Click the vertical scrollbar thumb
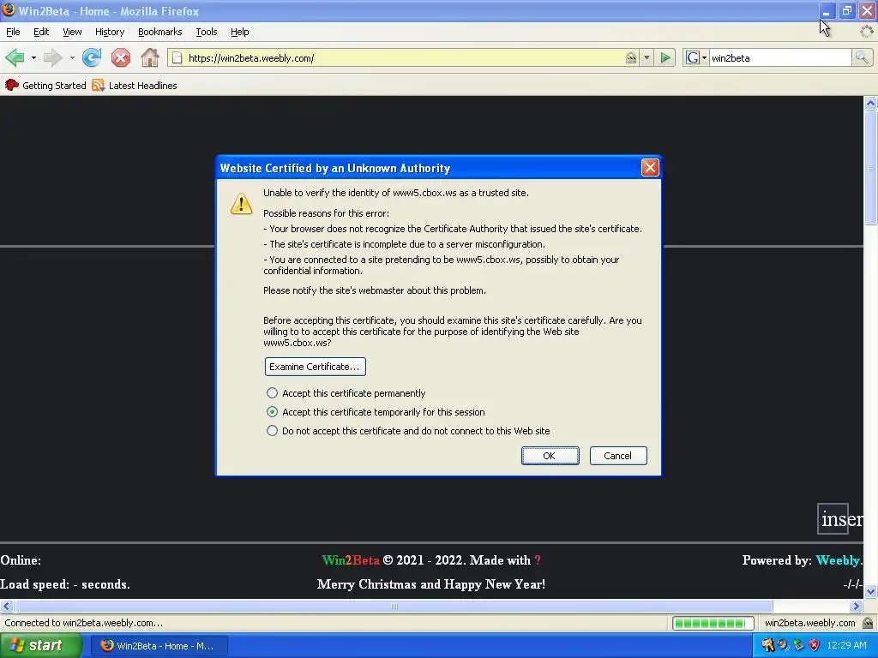 pos(870,168)
